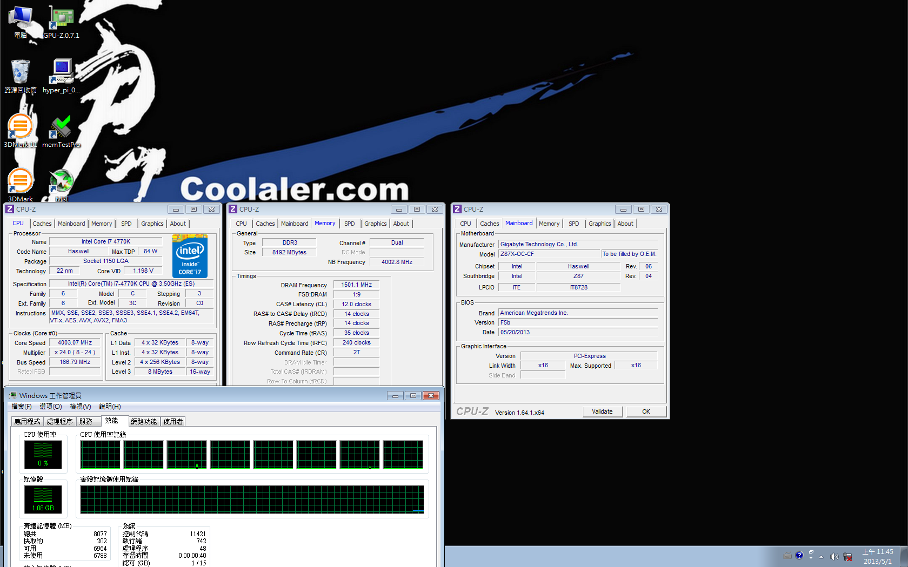Select Memory tab in the CPU-Z Mainboard window
The width and height of the screenshot is (908, 567).
coord(549,224)
